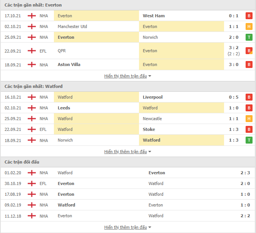Viewport: 256px width, 233px height.
Task: Click the Liverpool team name
Action: tap(153, 97)
